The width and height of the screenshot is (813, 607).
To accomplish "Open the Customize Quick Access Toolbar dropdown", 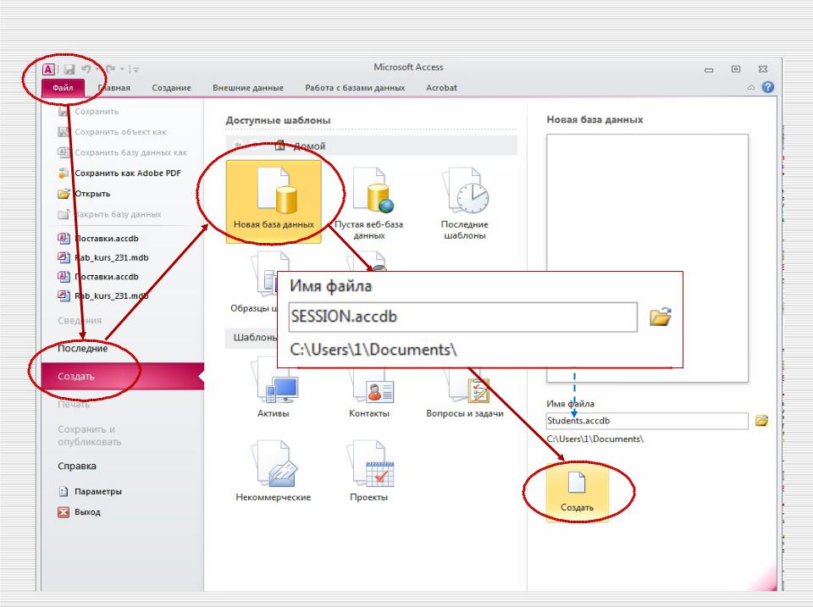I will (135, 69).
